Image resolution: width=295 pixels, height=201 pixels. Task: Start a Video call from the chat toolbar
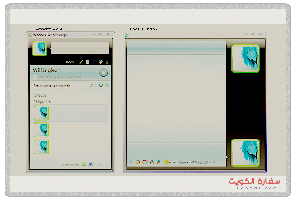coord(200,162)
